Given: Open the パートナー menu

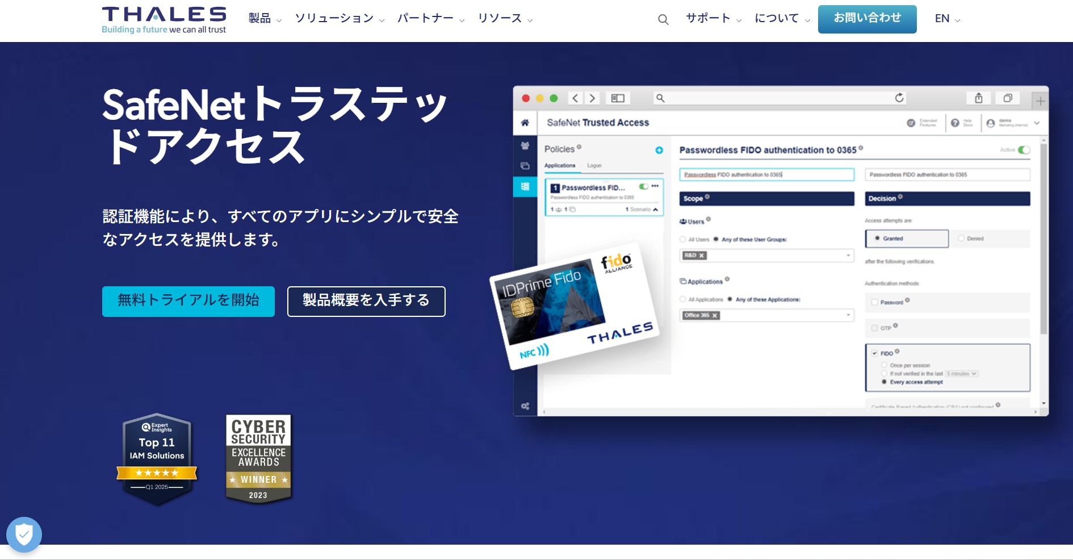Looking at the screenshot, I should click(431, 19).
